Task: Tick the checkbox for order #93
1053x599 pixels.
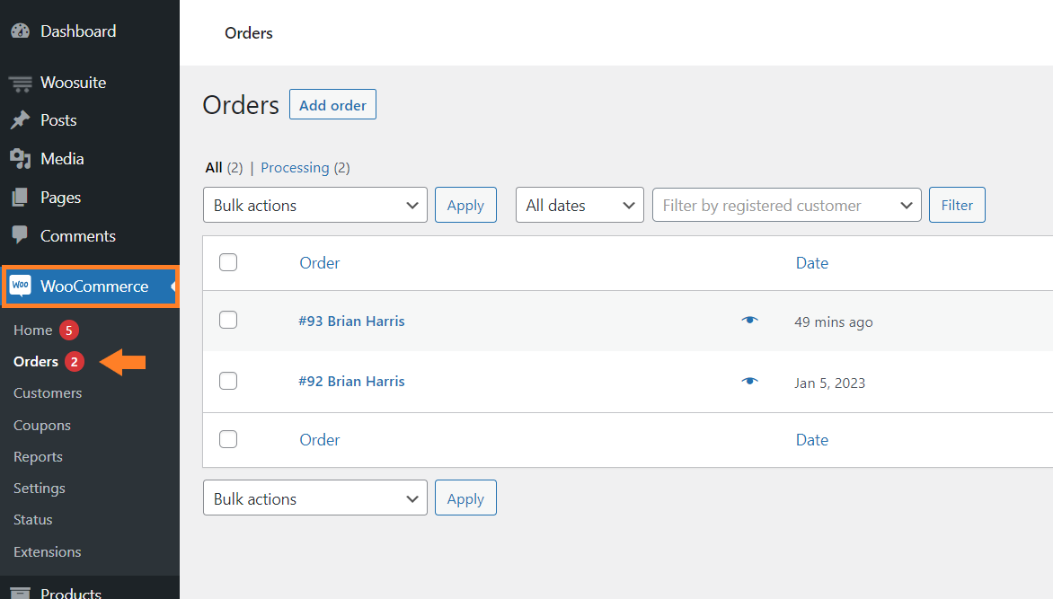Action: pyautogui.click(x=228, y=320)
